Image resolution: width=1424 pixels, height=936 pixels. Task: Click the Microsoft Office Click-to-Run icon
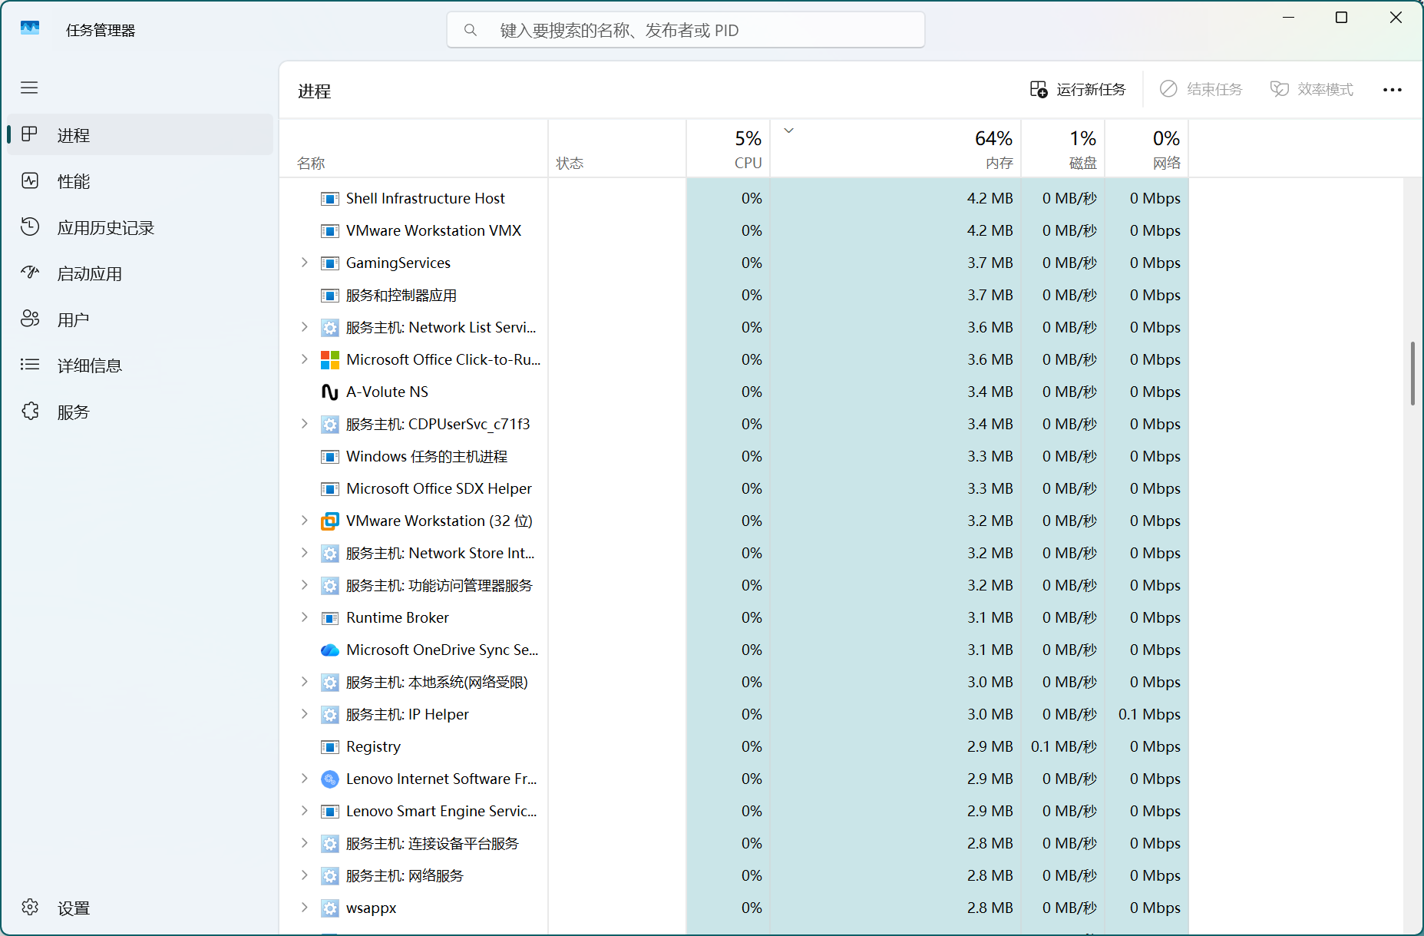pos(329,359)
